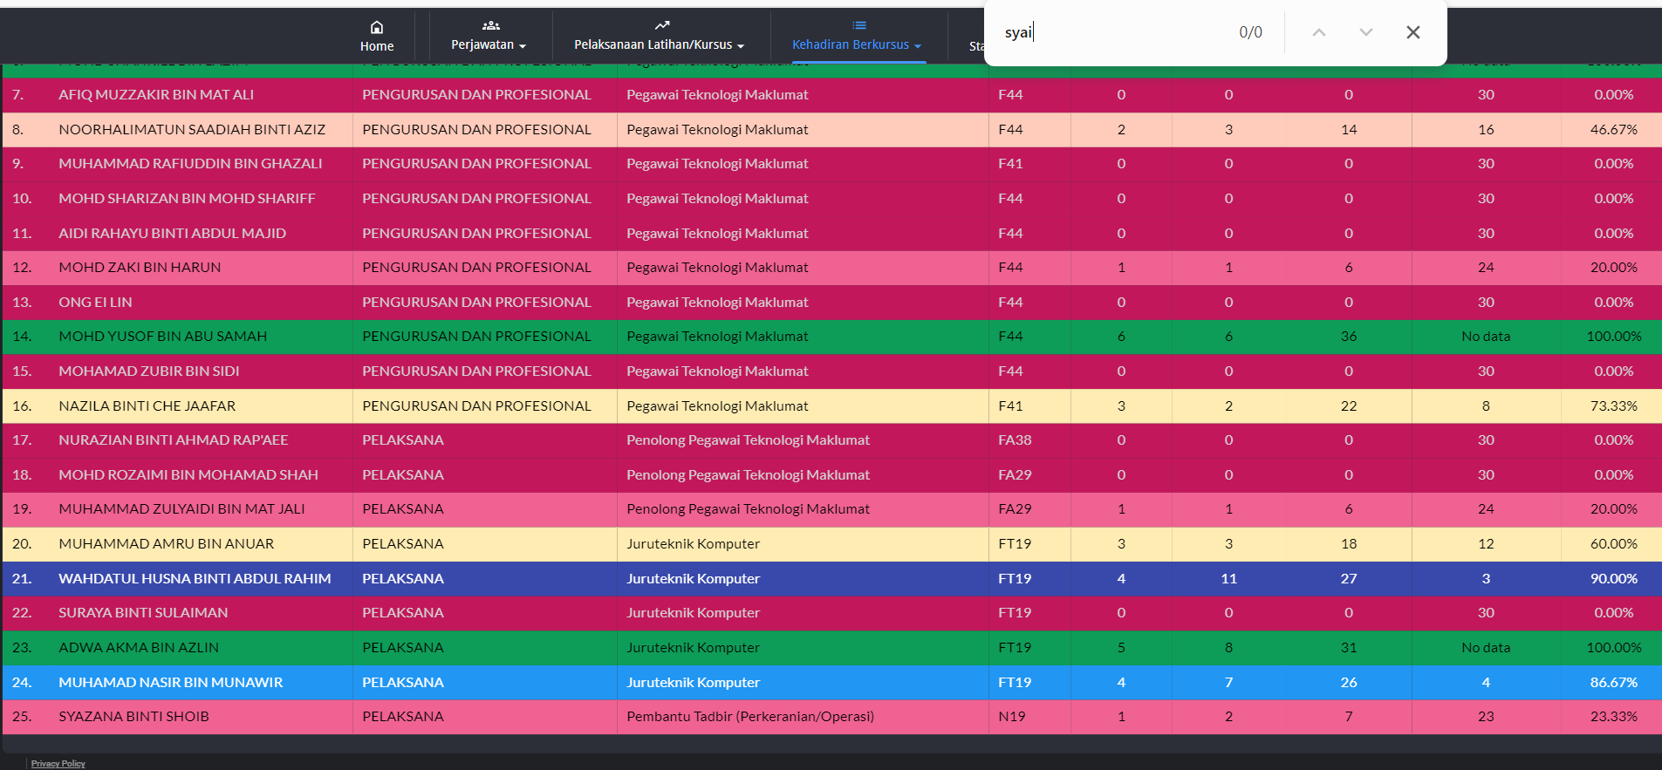Go to previous find result arrow

pos(1318,32)
